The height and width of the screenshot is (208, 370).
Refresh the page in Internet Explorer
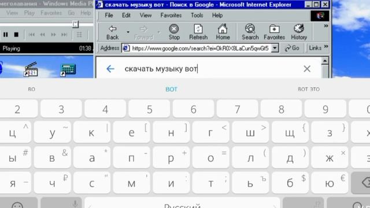198,32
